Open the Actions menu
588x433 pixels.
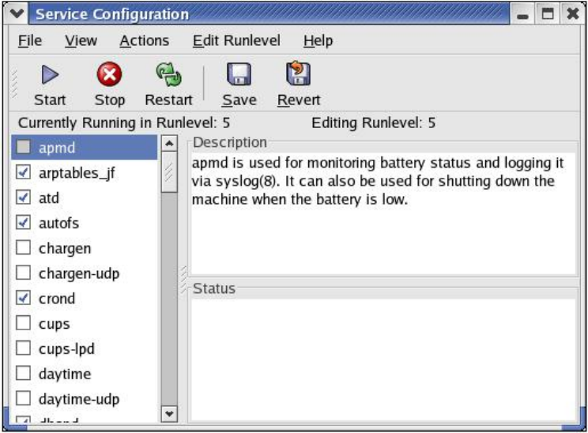(144, 40)
